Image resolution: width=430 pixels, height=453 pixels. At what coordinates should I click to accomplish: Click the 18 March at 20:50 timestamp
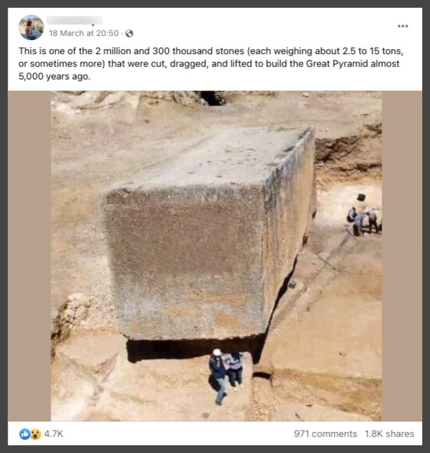click(x=84, y=33)
